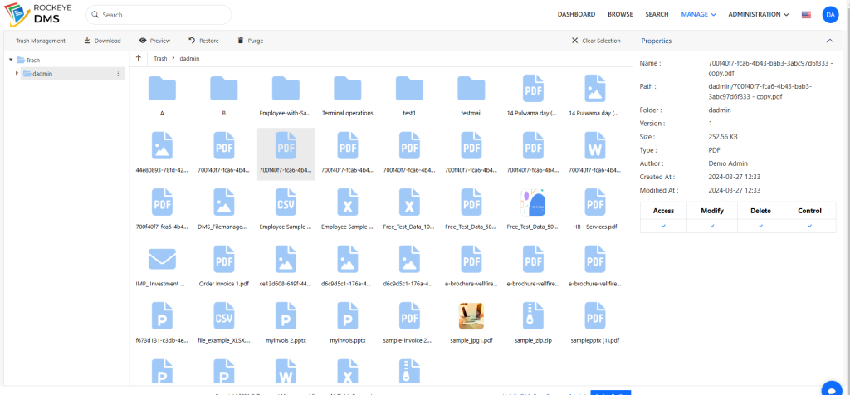Go to the BROWSE page
The image size is (850, 395).
(x=620, y=15)
